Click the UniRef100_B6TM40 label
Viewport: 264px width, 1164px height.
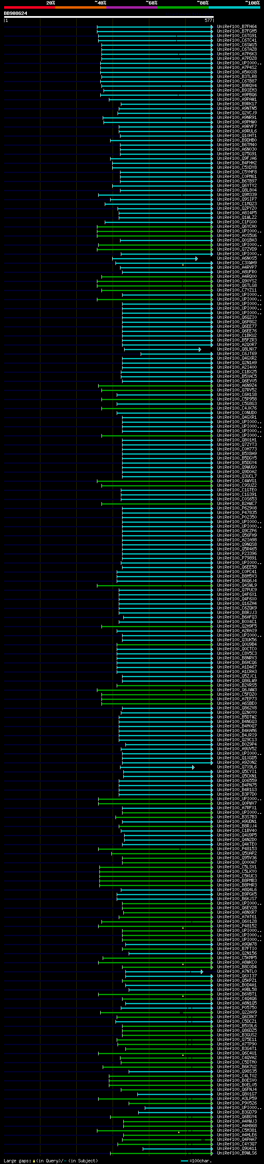tap(236, 145)
